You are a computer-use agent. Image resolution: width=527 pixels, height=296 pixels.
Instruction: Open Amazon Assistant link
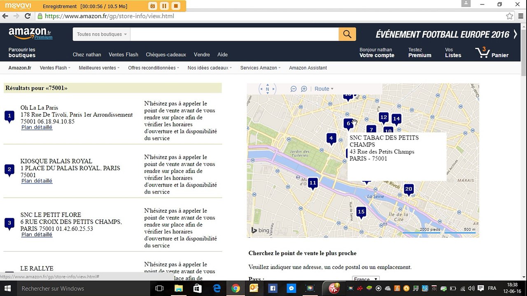click(308, 68)
